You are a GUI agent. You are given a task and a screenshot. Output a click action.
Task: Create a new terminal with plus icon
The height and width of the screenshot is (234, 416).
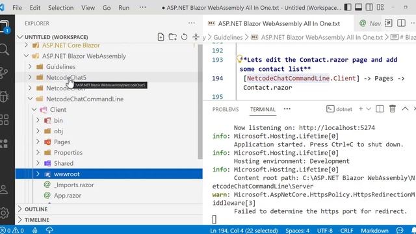click(x=361, y=109)
